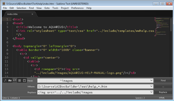Click the opening html tag on line 1

tap(18, 19)
